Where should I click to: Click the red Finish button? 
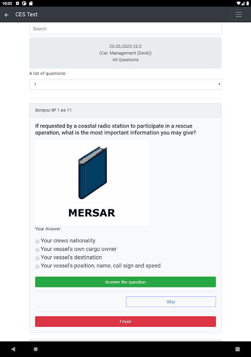pos(125,321)
